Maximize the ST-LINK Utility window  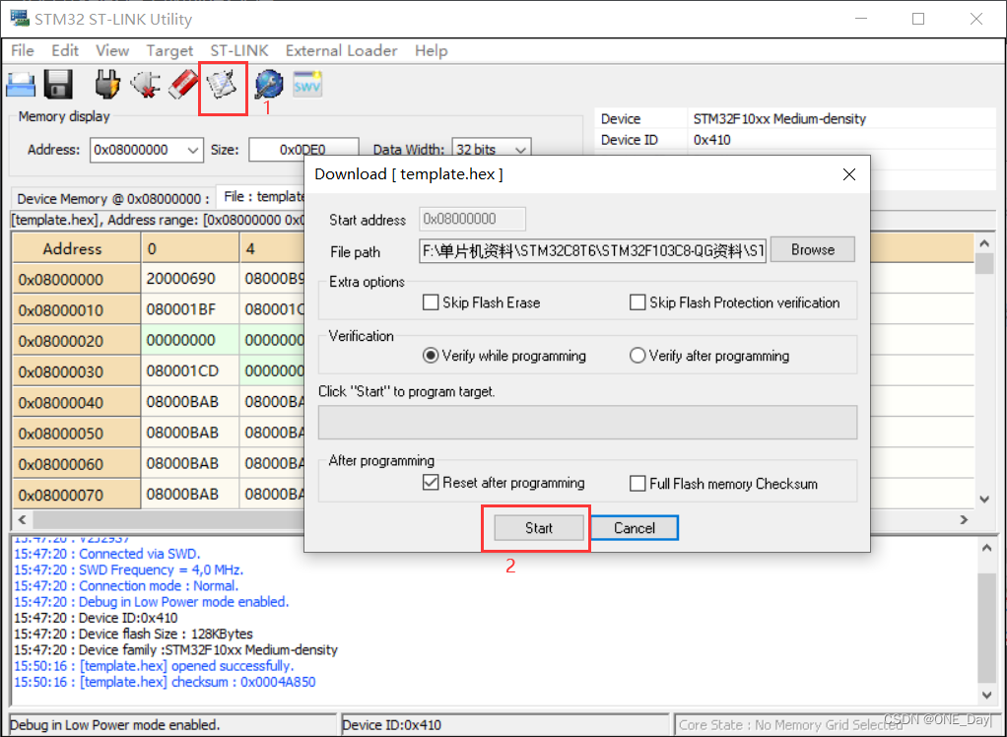coord(918,19)
